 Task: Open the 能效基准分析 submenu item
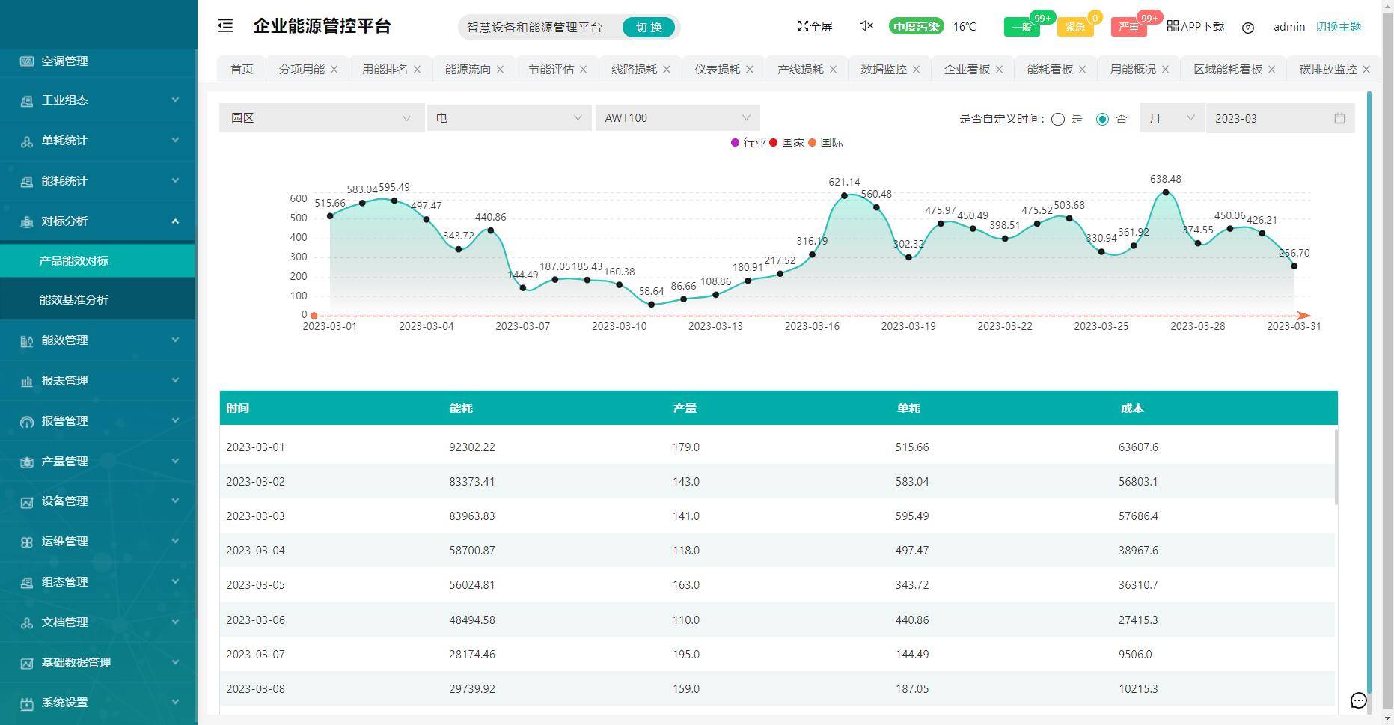click(97, 300)
